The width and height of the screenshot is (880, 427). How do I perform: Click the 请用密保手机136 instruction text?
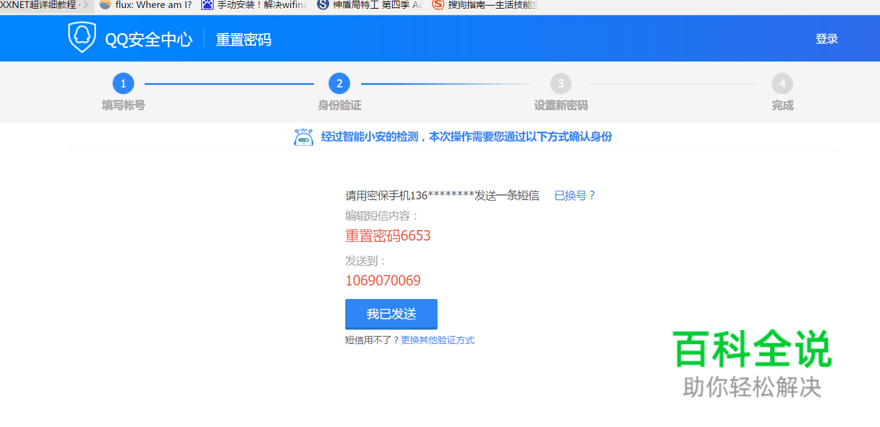(x=442, y=196)
